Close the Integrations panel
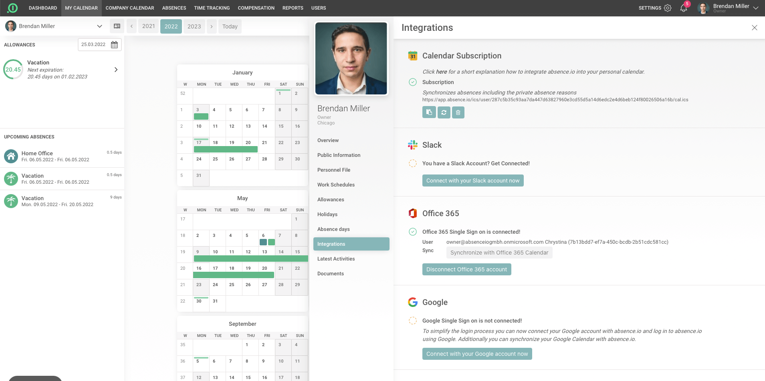The height and width of the screenshot is (381, 765). click(x=754, y=28)
